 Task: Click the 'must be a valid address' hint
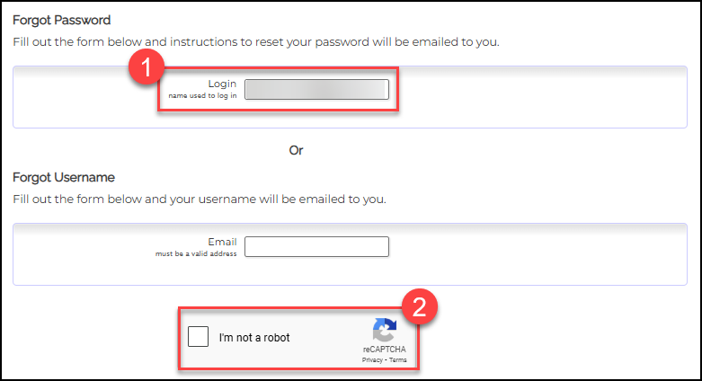[196, 254]
